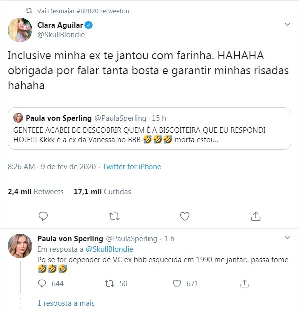Open dropdown arrow on Paula's reply

288,239
